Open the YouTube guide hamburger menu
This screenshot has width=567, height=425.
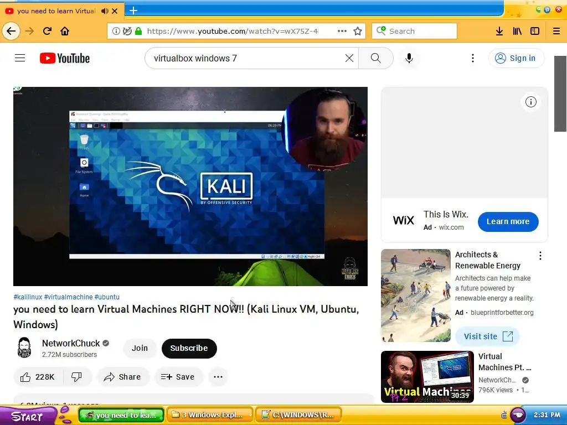coord(20,58)
